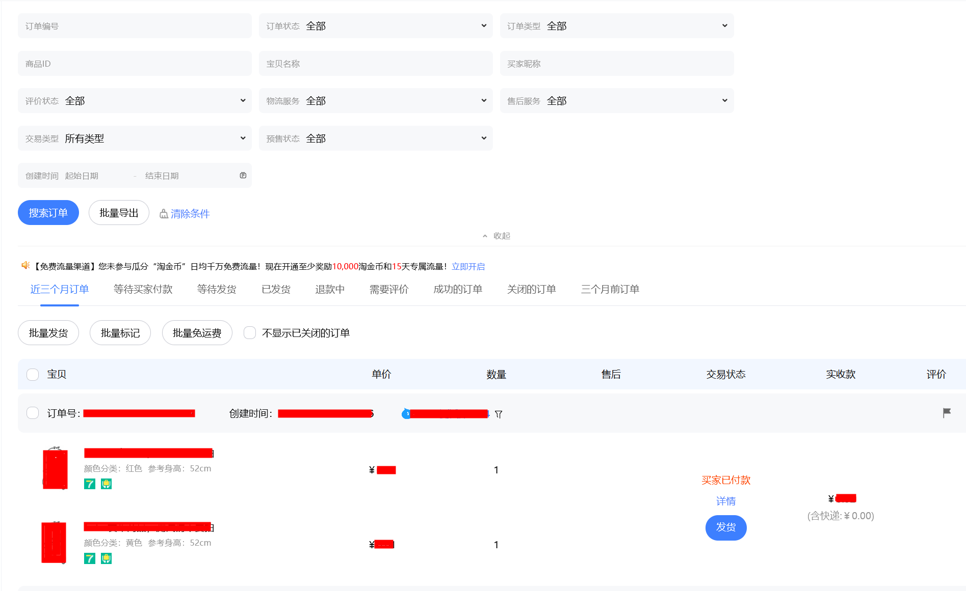Click into the 宝贝名称 input field
Viewport: 966px width, 591px height.
(376, 64)
